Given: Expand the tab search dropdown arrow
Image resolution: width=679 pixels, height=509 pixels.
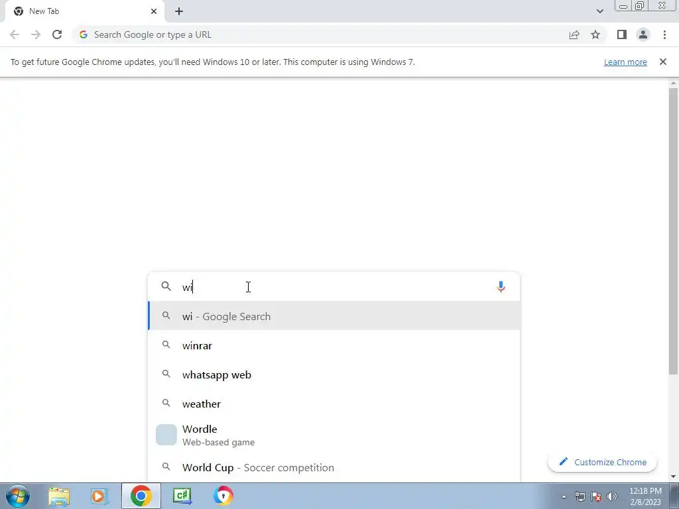Looking at the screenshot, I should click(599, 11).
